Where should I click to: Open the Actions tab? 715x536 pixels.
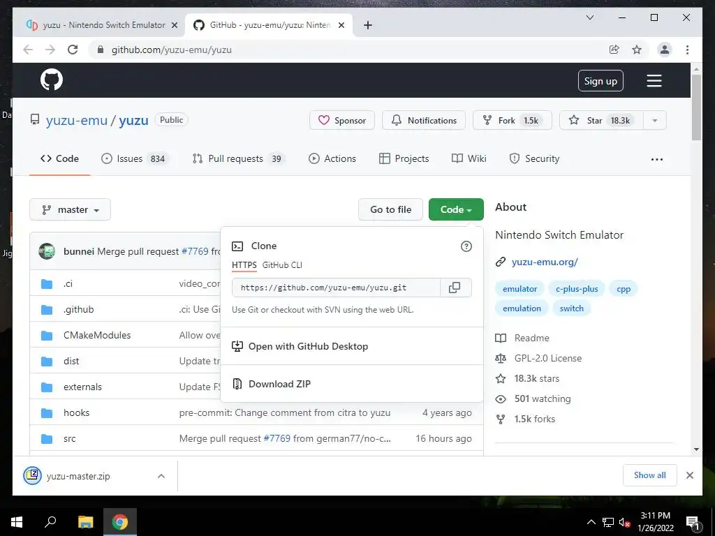coord(332,158)
